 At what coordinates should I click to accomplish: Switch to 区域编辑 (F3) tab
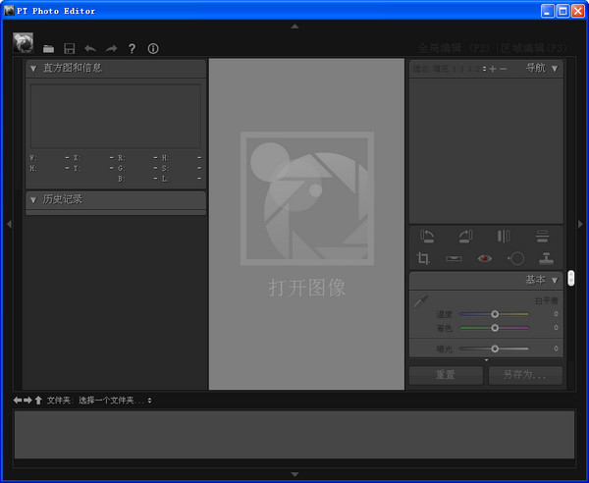click(533, 48)
